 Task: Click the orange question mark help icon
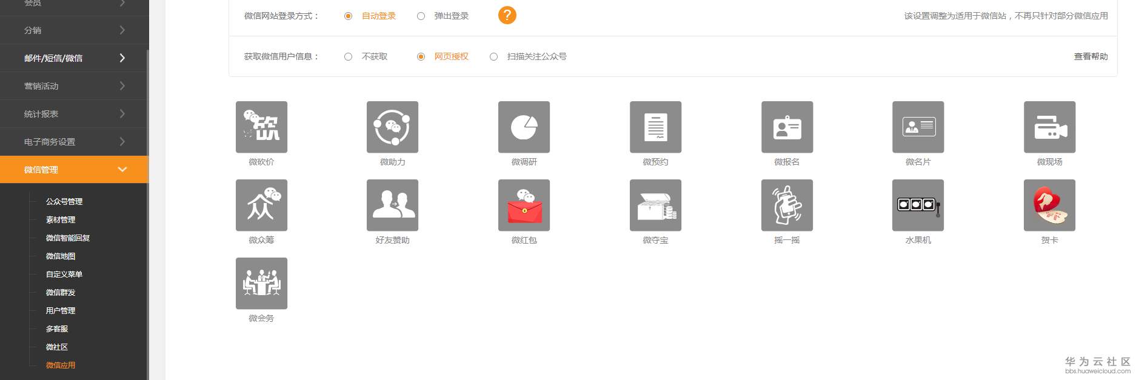point(507,15)
